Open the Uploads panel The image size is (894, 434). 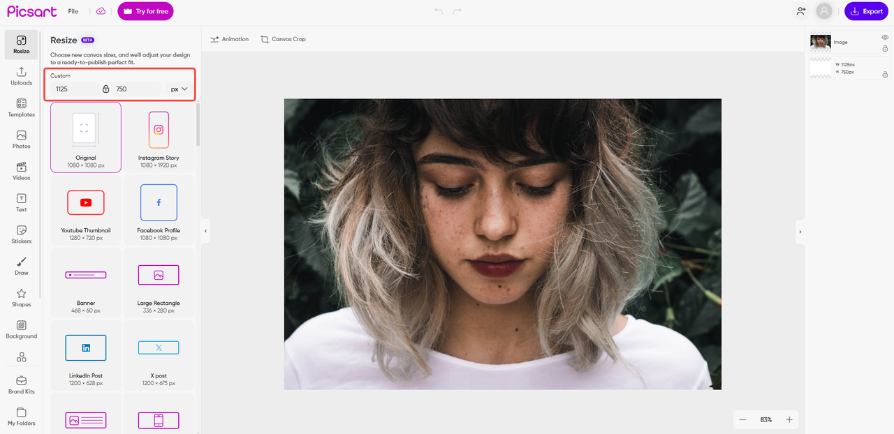click(x=21, y=76)
